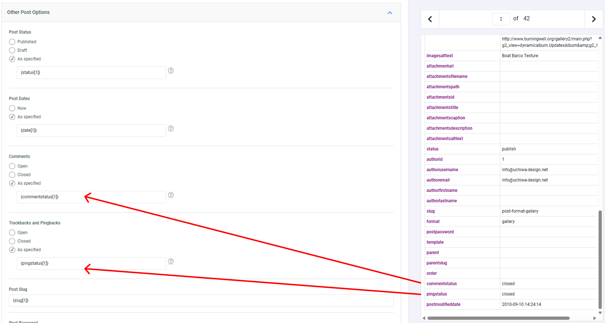605x323 pixels.
Task: Go to previous record arrow
Action: [430, 19]
